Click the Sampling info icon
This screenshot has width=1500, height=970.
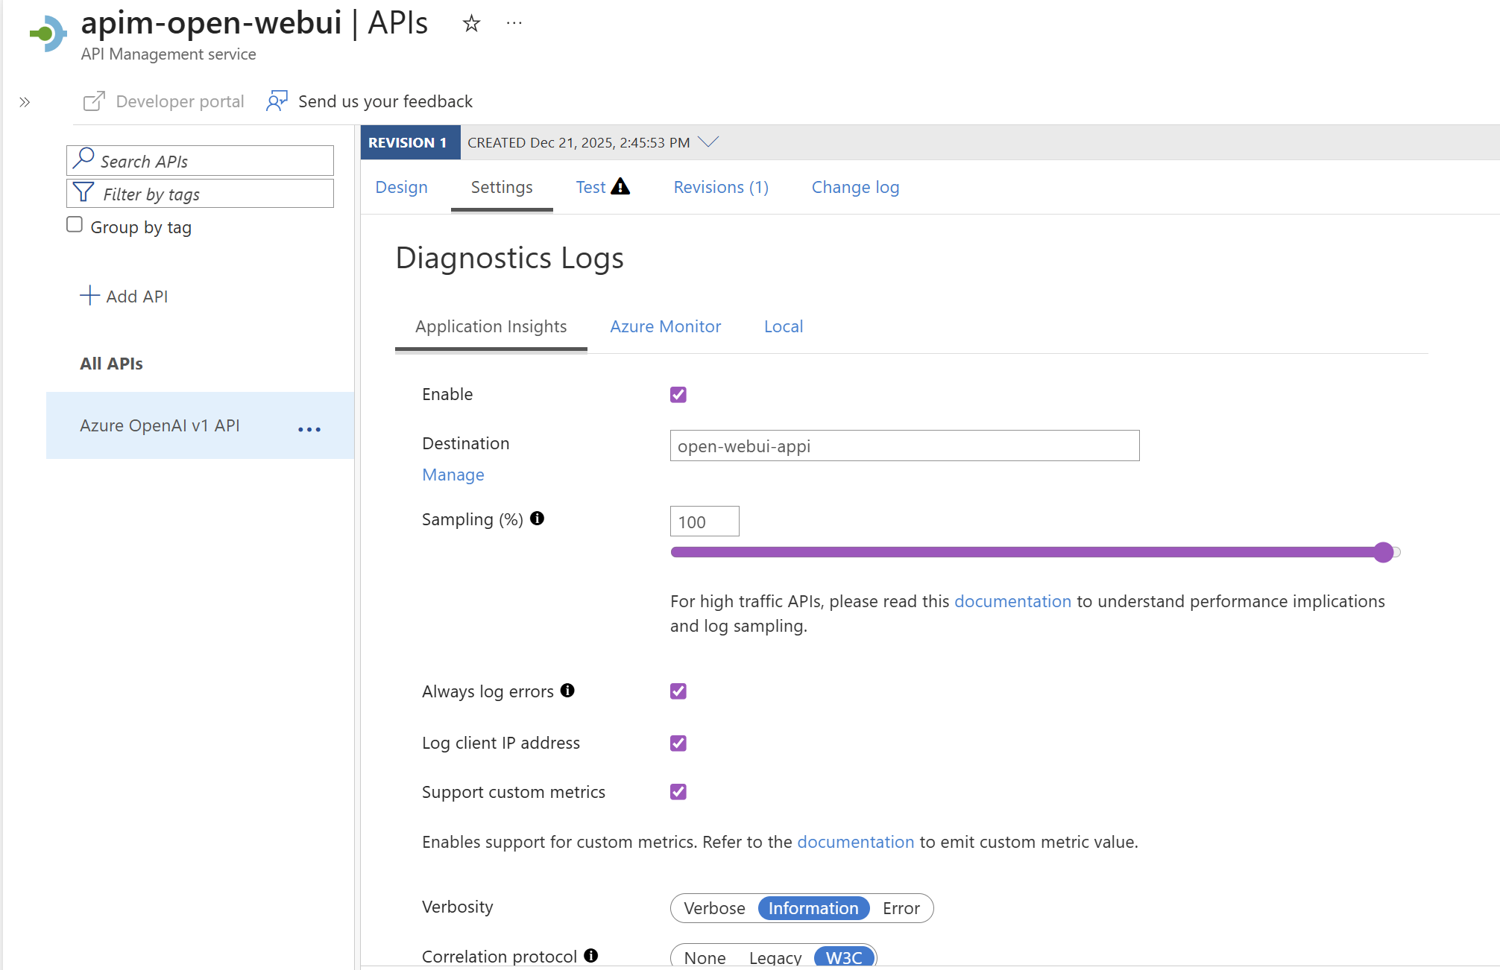tap(537, 519)
